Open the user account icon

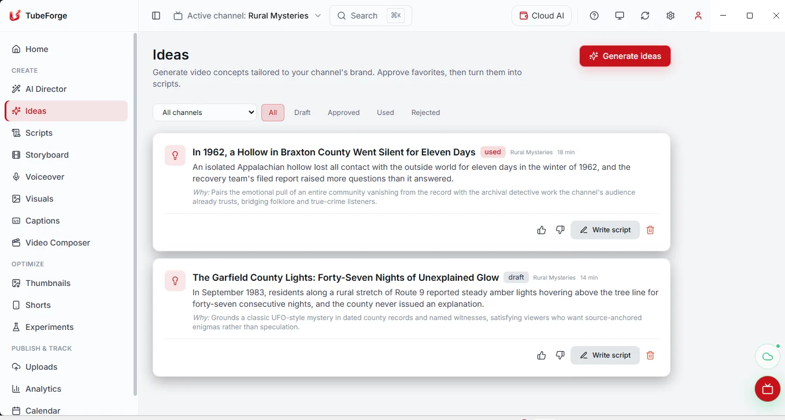pyautogui.click(x=698, y=16)
